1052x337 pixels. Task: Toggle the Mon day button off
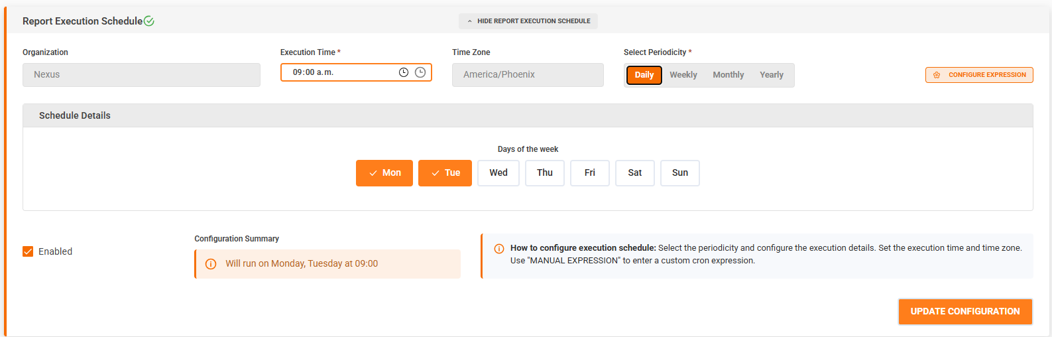click(x=384, y=173)
